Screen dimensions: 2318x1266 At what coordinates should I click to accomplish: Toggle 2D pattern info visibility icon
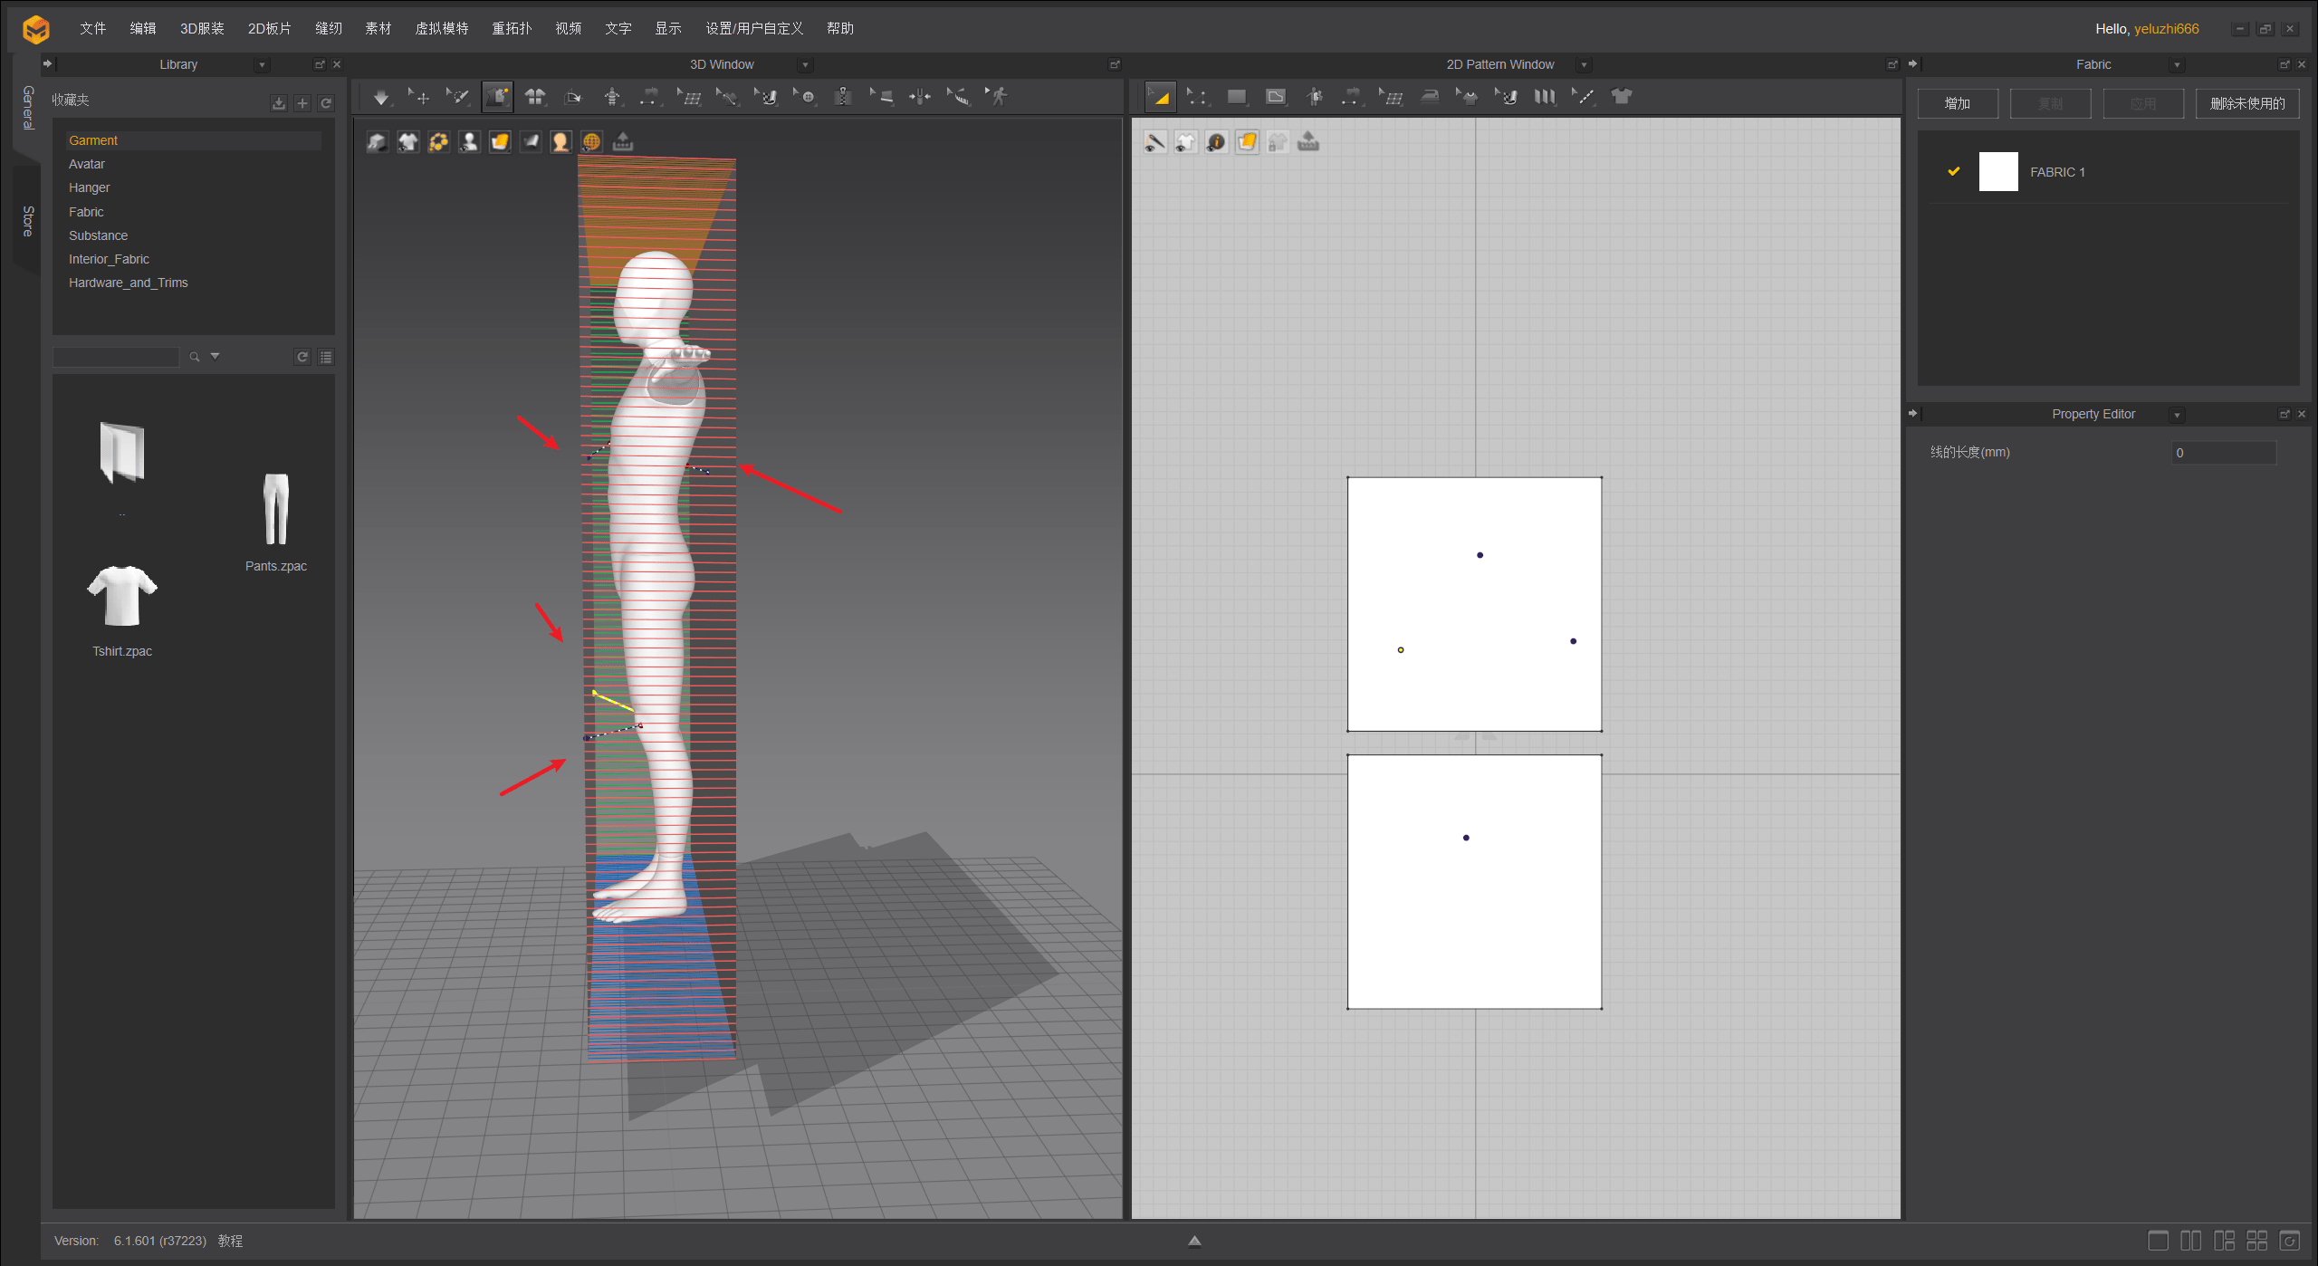(1216, 142)
